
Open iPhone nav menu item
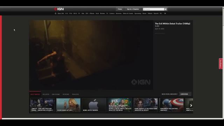[92, 13]
